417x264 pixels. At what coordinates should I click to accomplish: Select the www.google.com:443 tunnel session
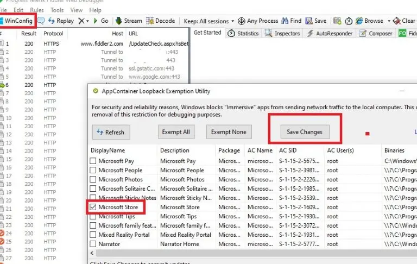94,77
